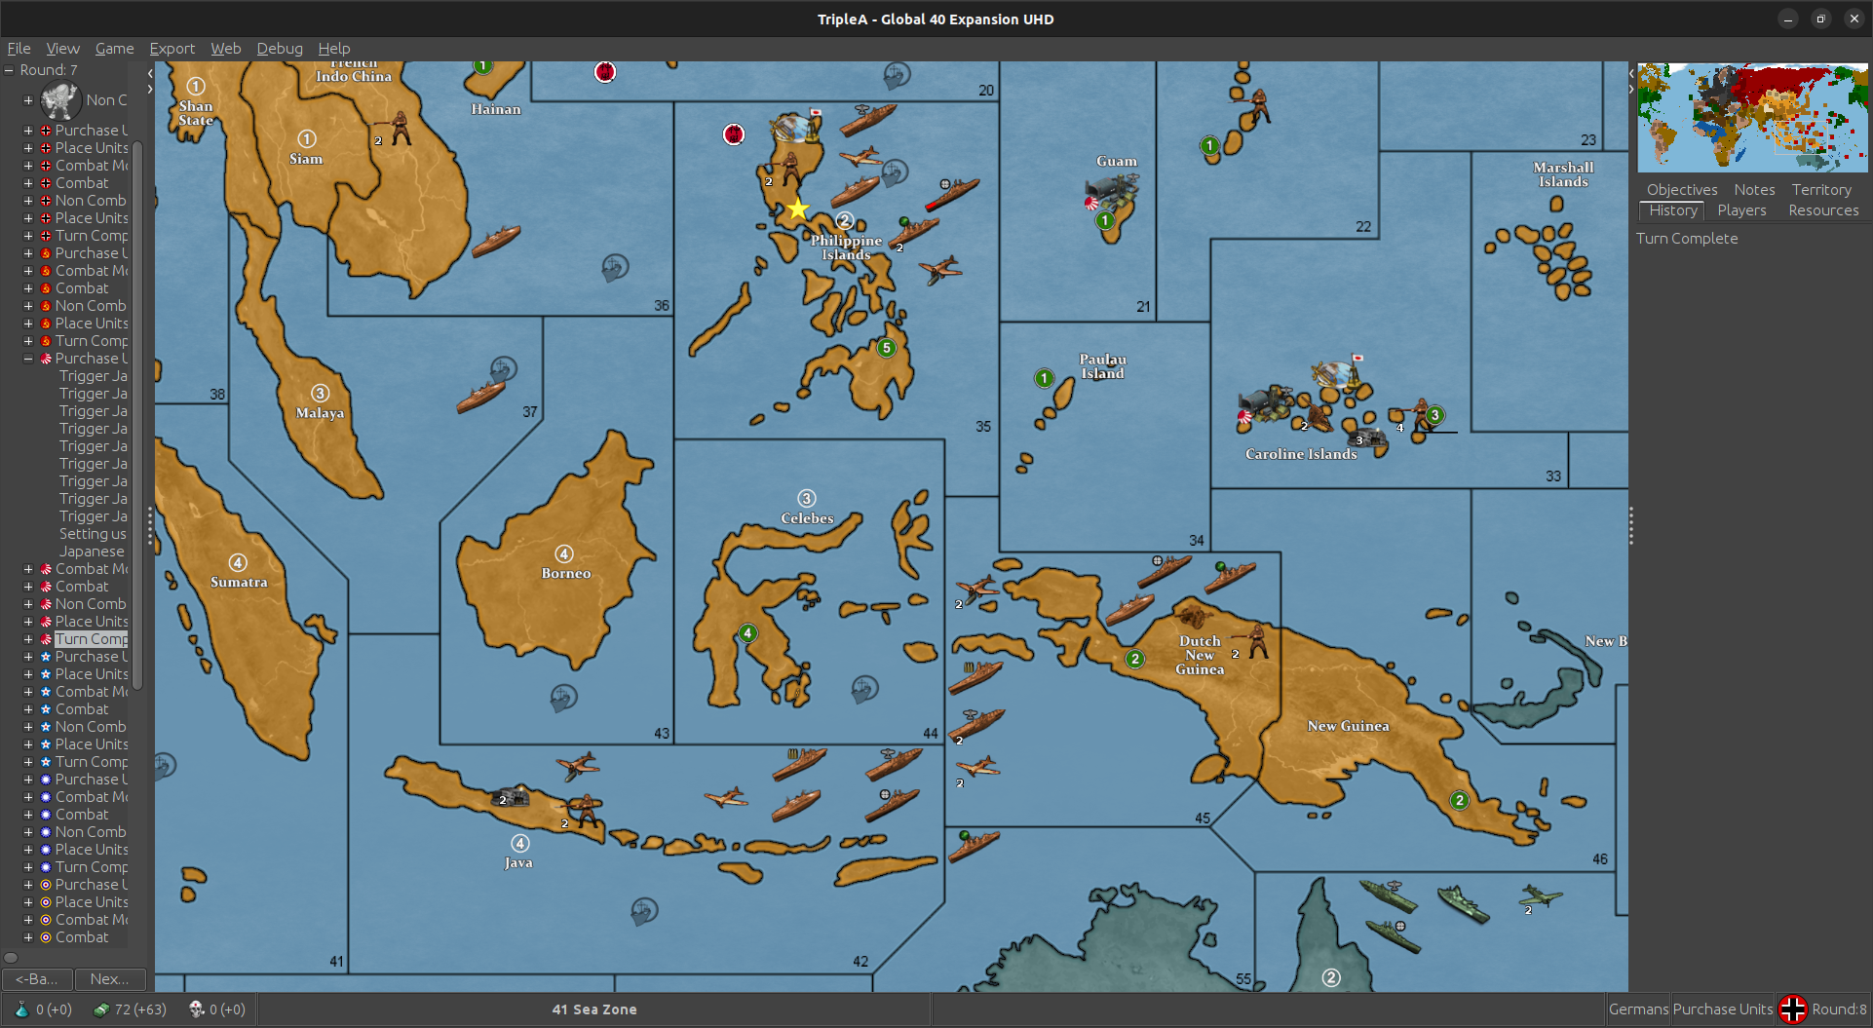Switch to the Resources tab
The height and width of the screenshot is (1028, 1873).
tap(1823, 210)
